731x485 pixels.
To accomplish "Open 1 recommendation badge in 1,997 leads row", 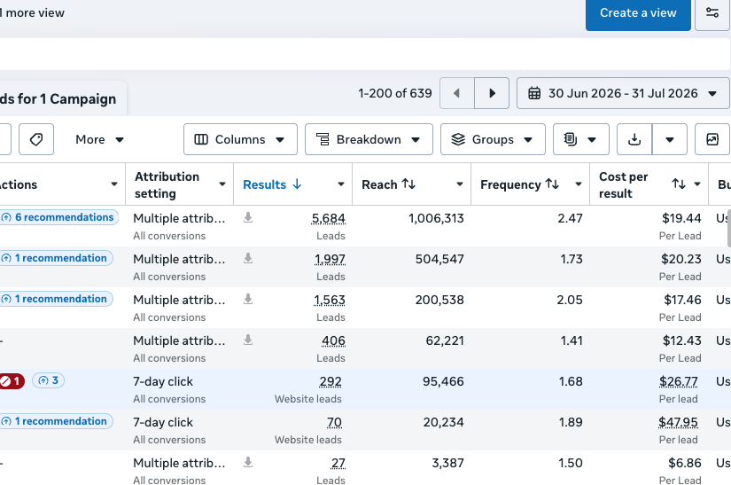I will [x=56, y=258].
